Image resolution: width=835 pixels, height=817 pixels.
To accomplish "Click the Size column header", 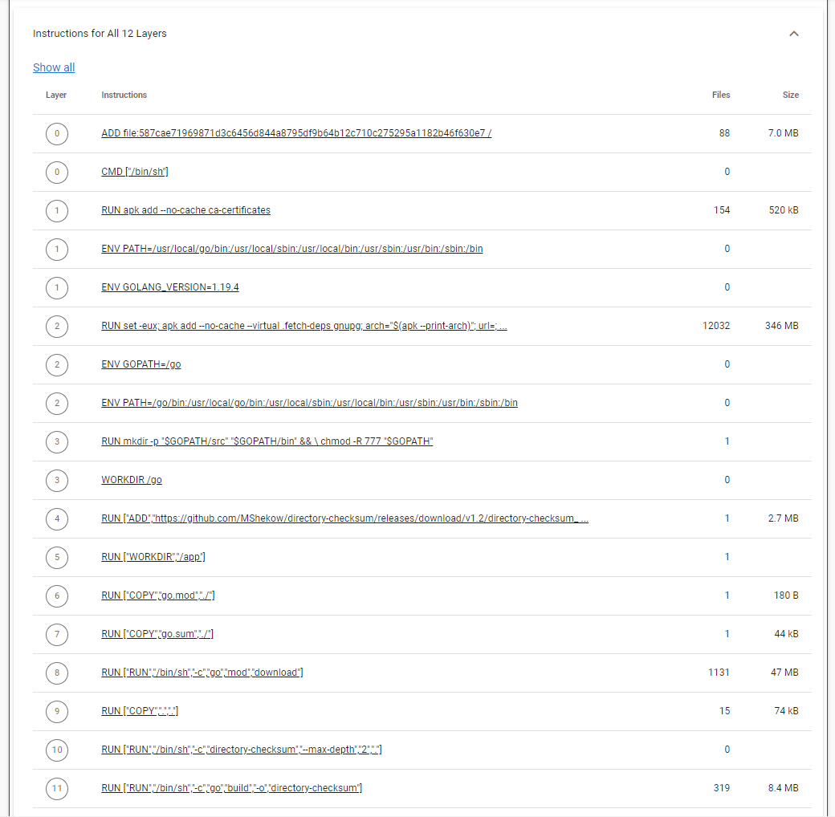I will [790, 95].
